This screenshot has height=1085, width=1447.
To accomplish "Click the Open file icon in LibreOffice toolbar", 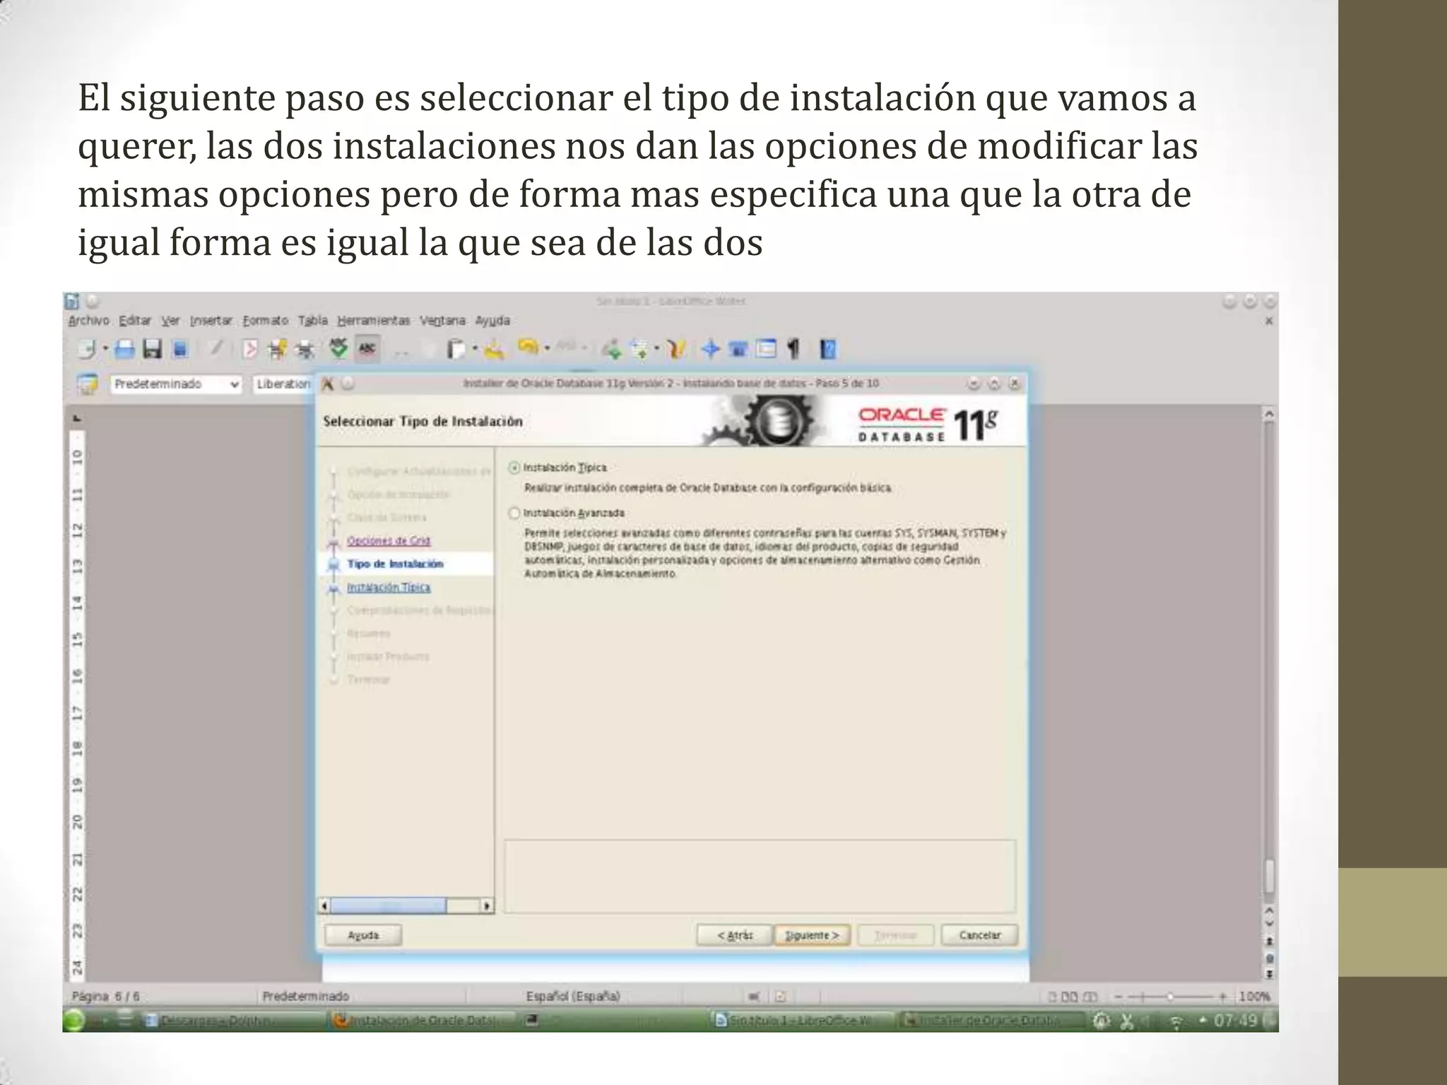I will pyautogui.click(x=124, y=349).
